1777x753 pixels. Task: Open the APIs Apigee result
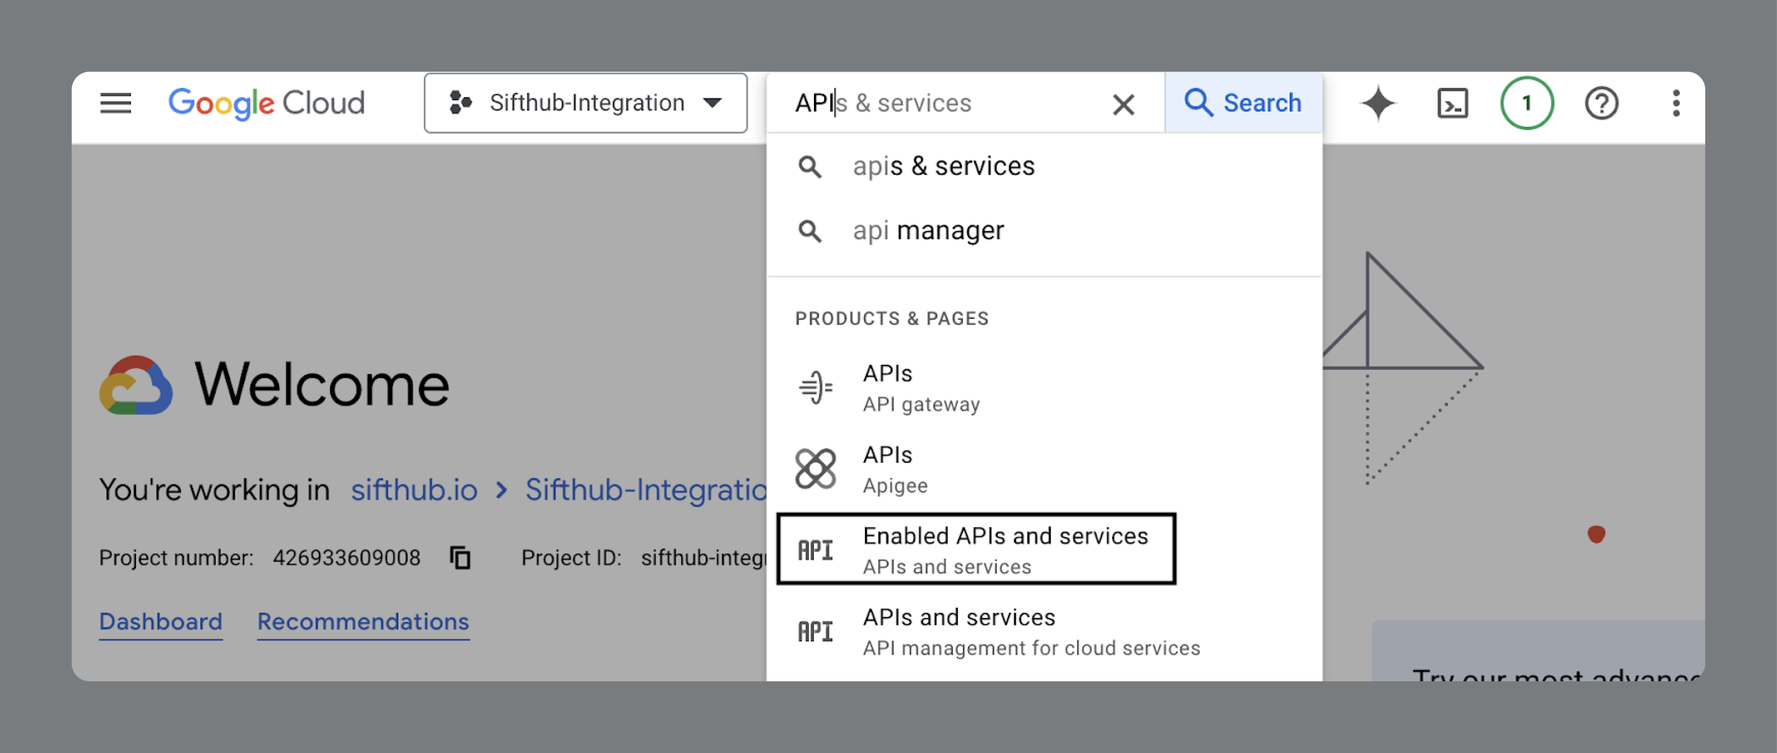[895, 468]
